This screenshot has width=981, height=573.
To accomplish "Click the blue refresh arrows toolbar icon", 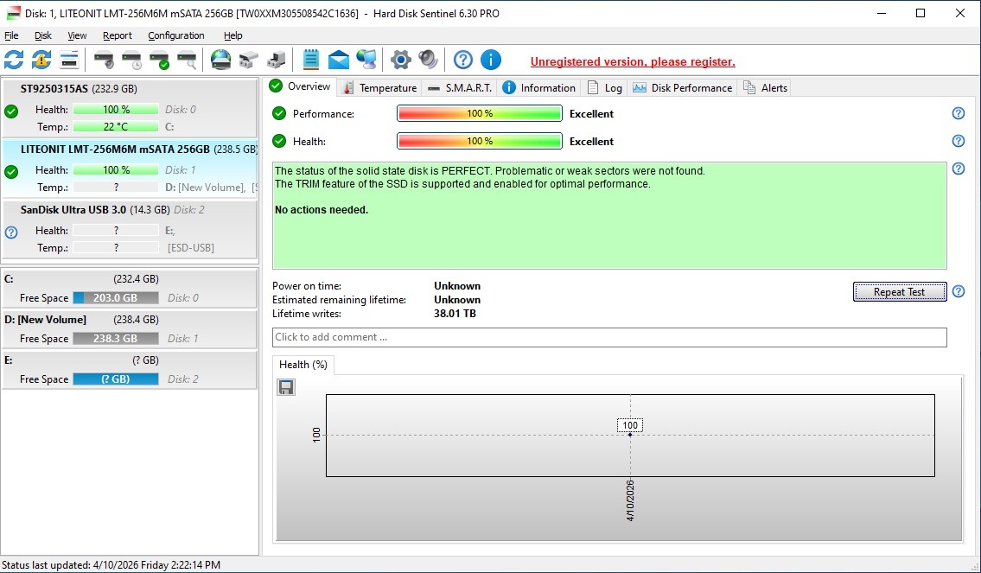I will 14,60.
